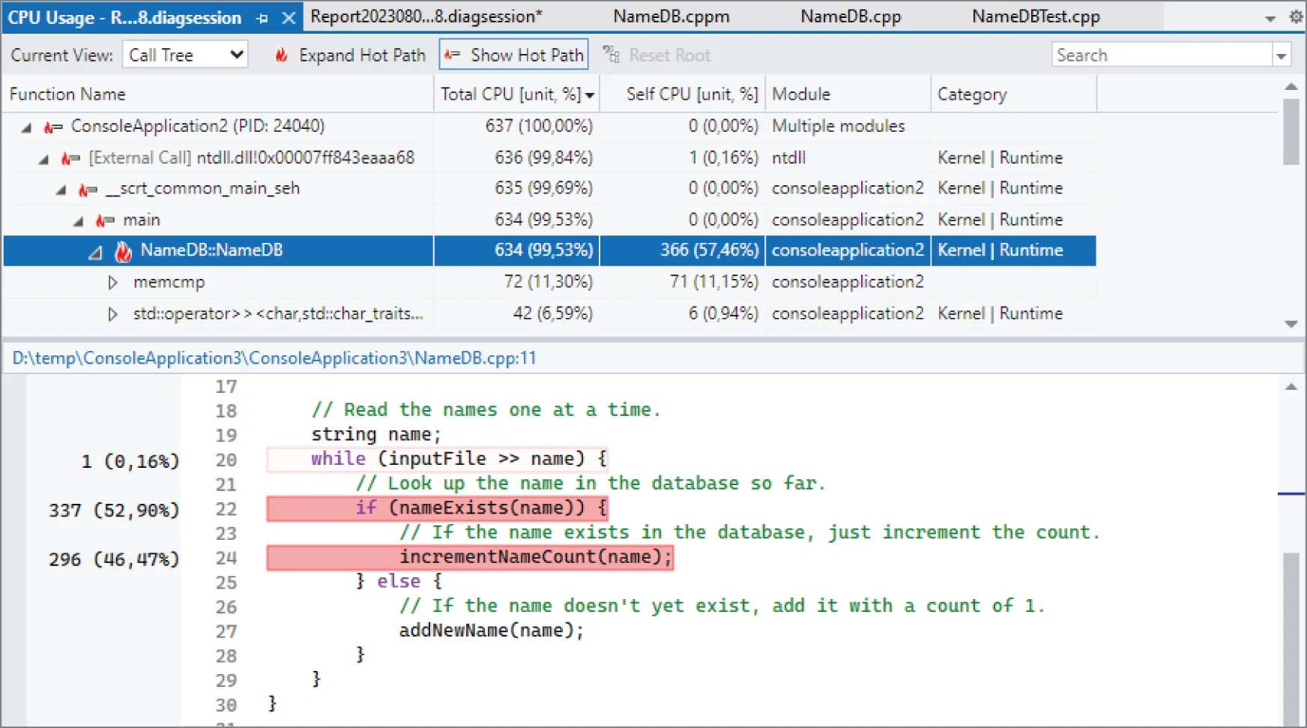Click the hot path icon on the External Call row

[x=70, y=157]
